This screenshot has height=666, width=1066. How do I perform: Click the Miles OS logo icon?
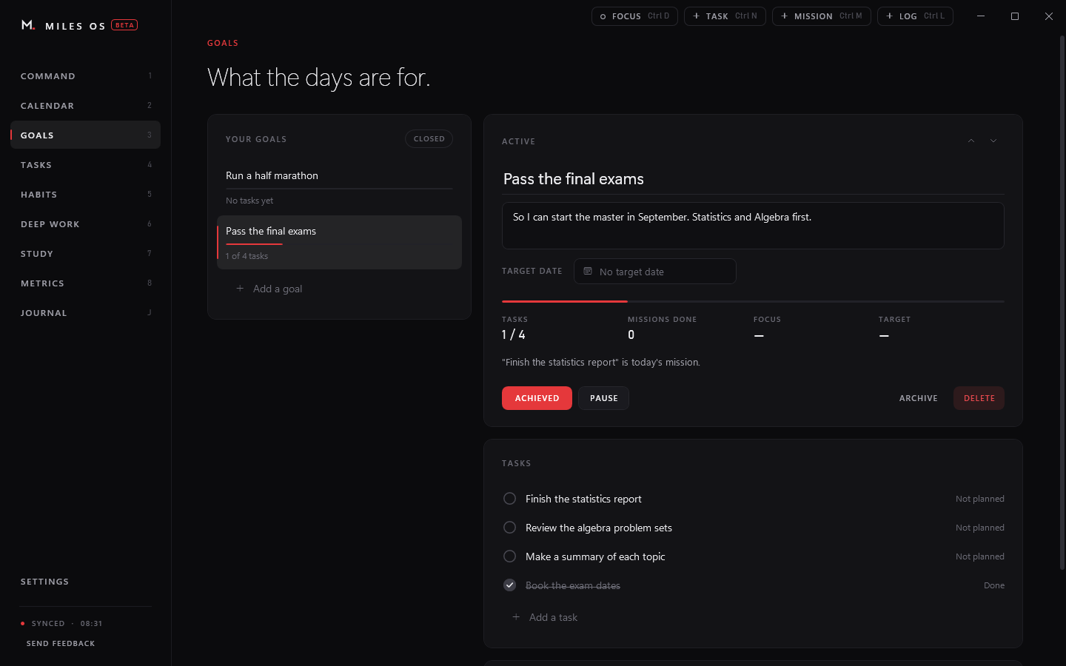(28, 25)
